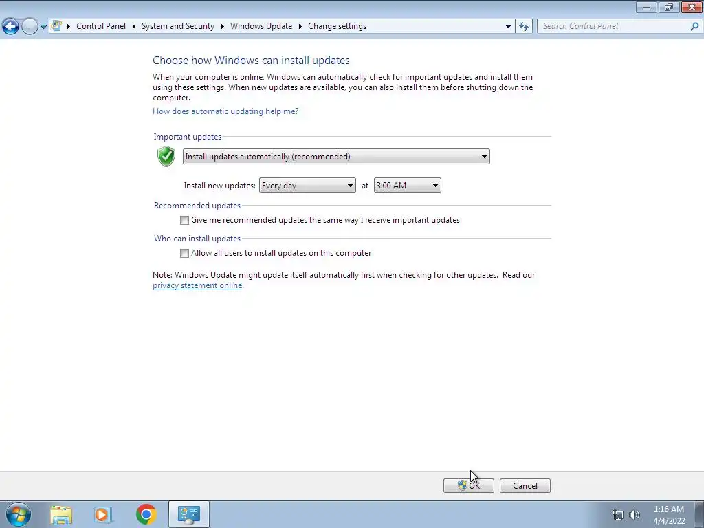The height and width of the screenshot is (528, 704).
Task: Open the privacy statement online link
Action: 197,285
